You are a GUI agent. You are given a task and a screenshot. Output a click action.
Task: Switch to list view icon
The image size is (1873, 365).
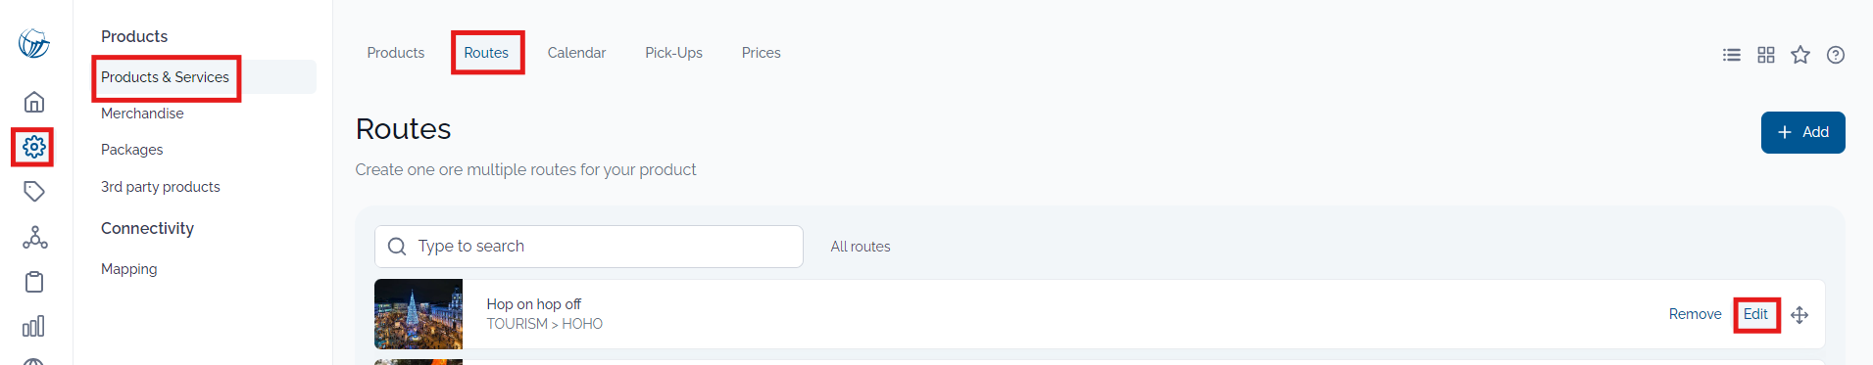(x=1732, y=55)
